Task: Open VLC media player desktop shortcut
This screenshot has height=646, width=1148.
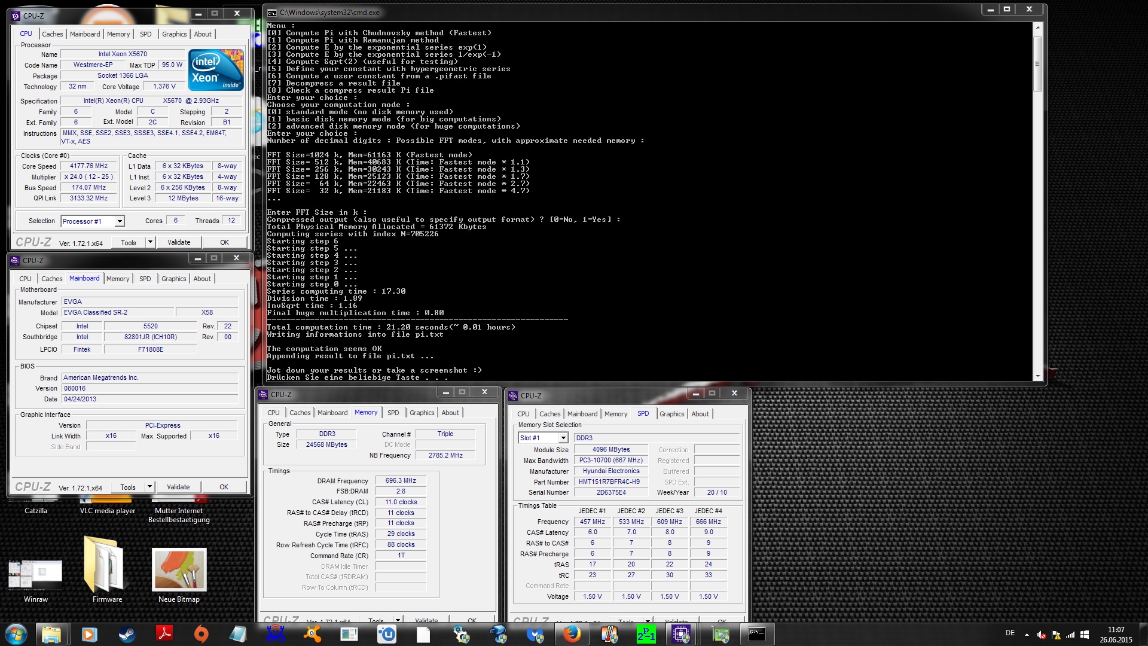Action: click(x=108, y=510)
